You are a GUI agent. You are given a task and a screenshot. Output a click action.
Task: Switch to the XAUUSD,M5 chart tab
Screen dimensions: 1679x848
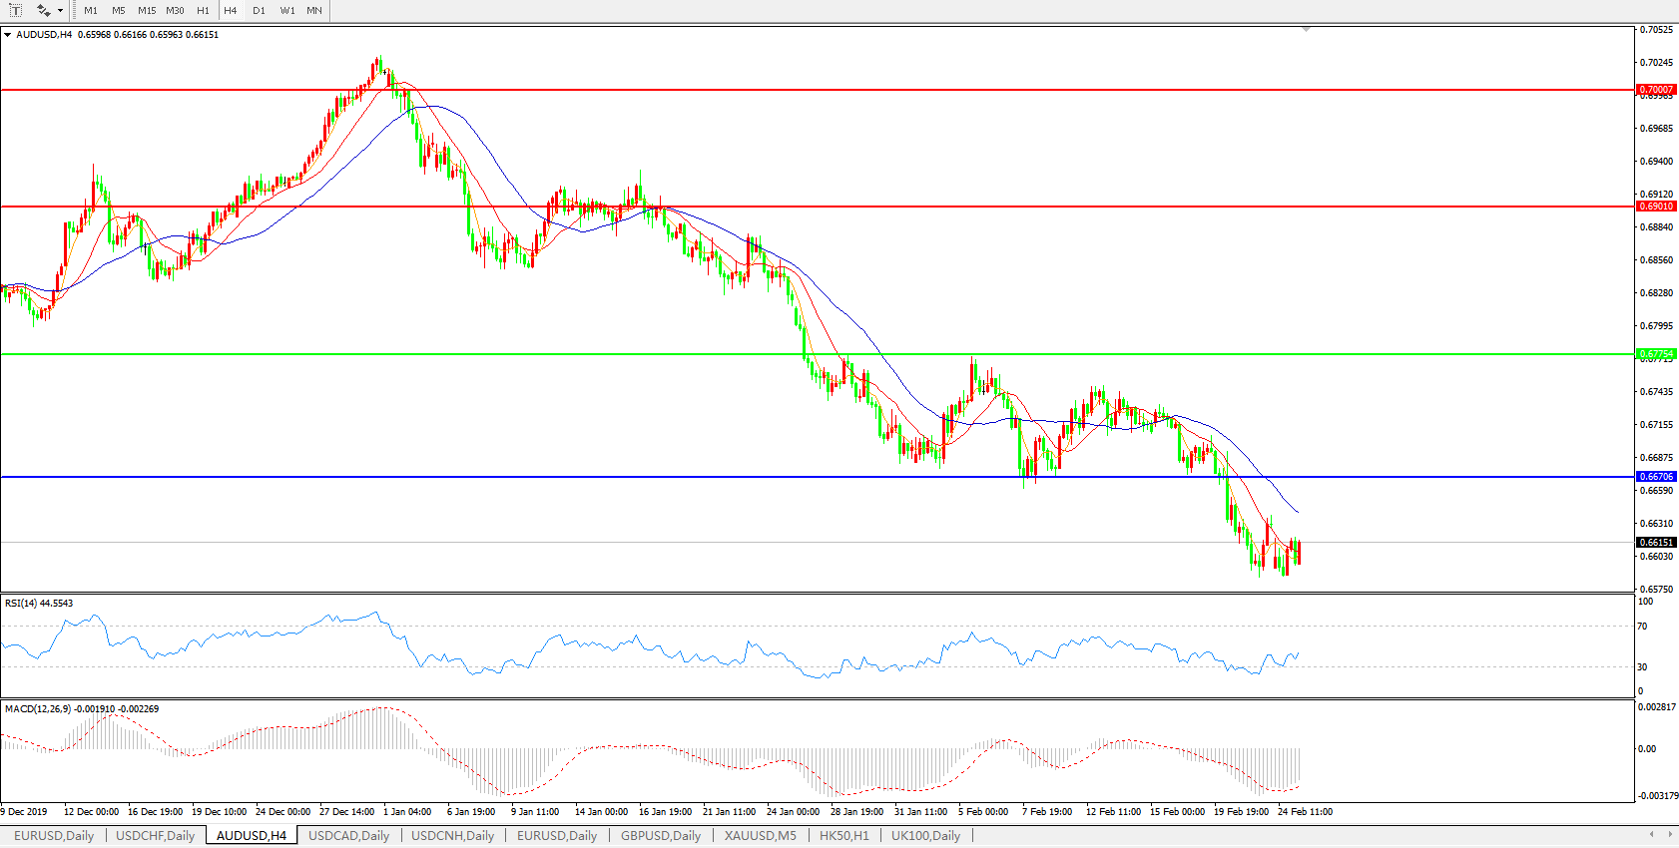(x=761, y=836)
